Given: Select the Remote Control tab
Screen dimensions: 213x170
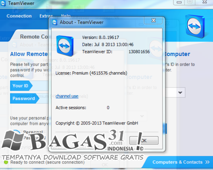Looking at the screenshot, I should click(x=34, y=37).
